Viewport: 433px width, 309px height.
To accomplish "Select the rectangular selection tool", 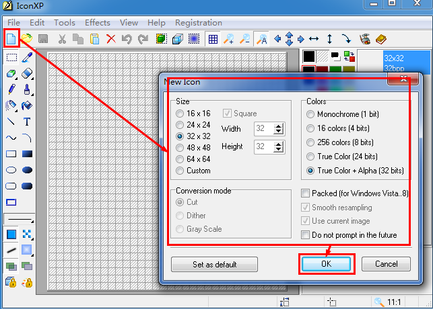I will click(11, 57).
